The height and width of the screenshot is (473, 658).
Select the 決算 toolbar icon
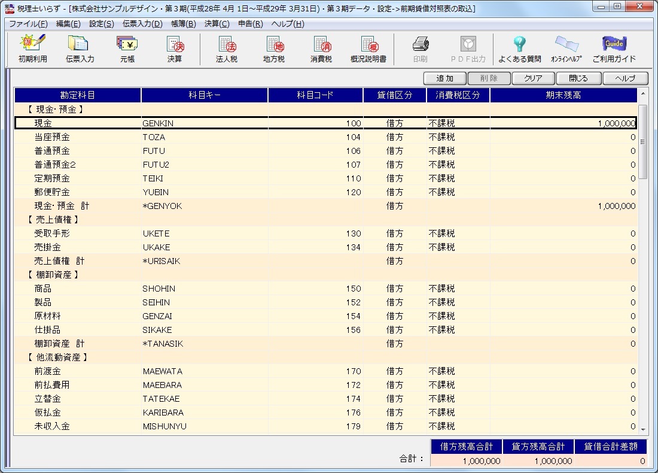174,49
